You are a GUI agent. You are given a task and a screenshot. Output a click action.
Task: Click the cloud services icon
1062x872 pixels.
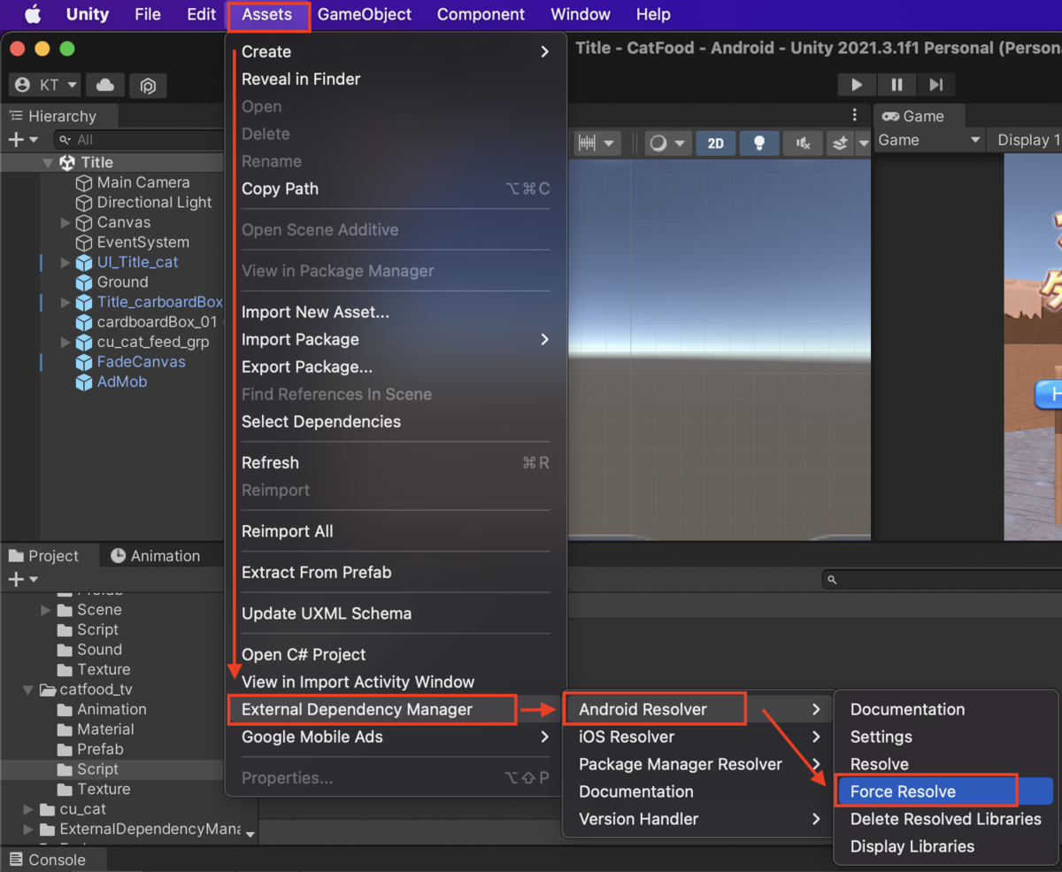105,85
